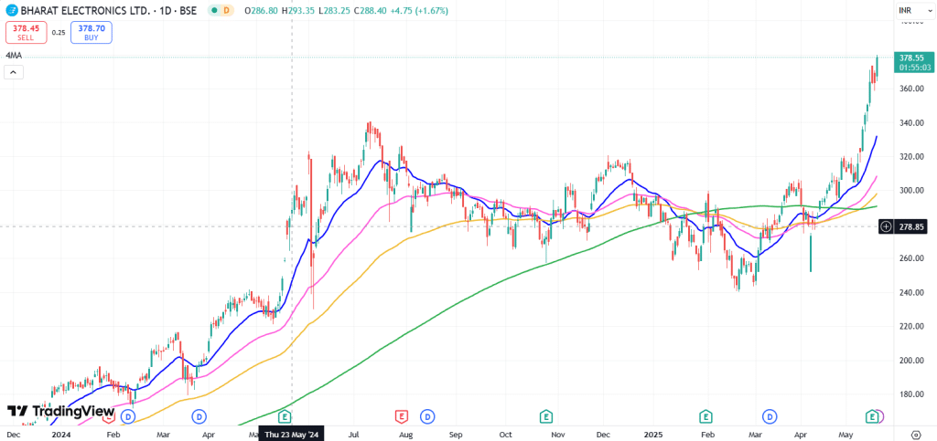Open the green earnings marker in May 2025
Image resolution: width=937 pixels, height=441 pixels.
873,416
